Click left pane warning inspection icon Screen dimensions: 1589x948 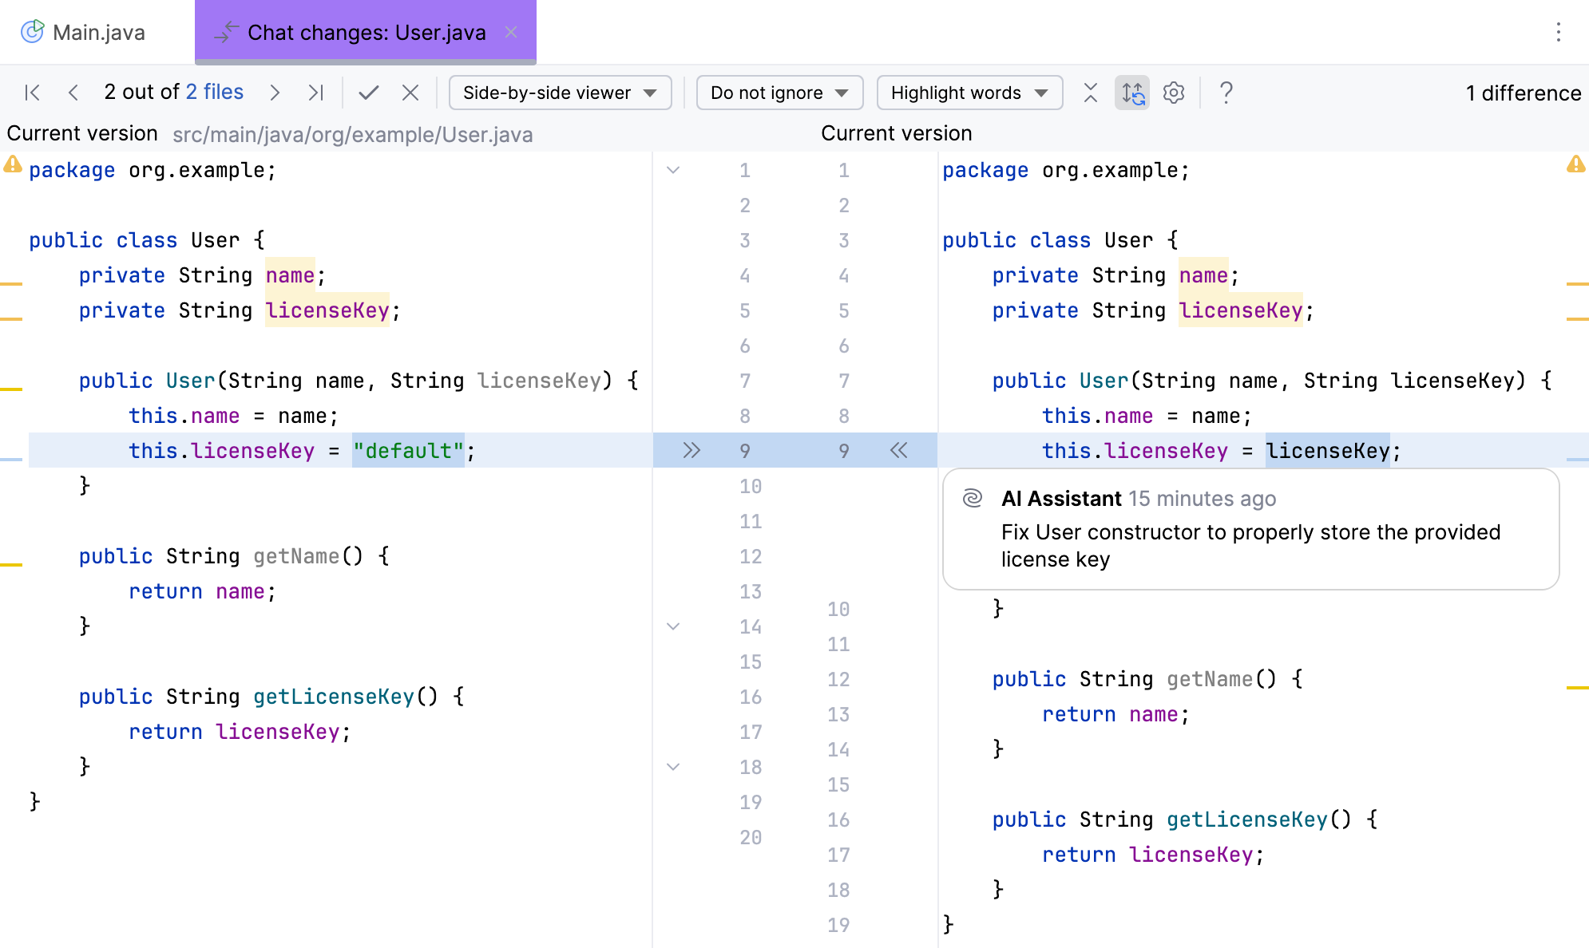pyautogui.click(x=13, y=164)
